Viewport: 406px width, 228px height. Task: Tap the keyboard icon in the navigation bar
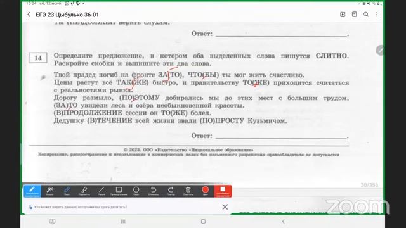click(52, 221)
